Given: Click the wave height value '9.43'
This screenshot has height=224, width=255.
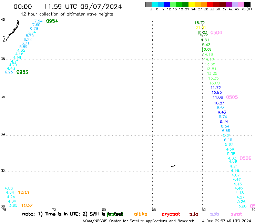Looking at the screenshot, I should [222, 112].
